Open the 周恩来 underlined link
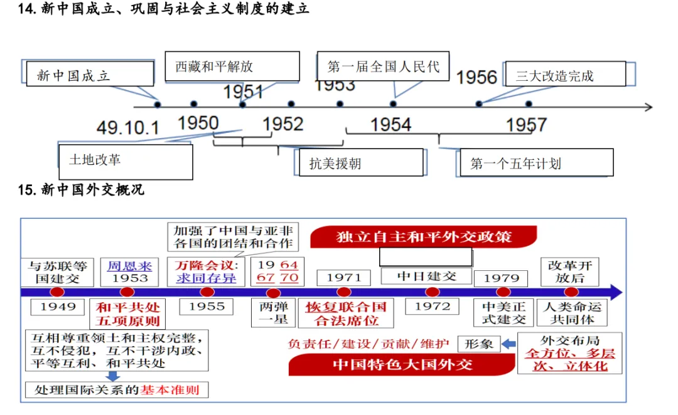Viewport: 678px width, 415px height. click(x=129, y=266)
